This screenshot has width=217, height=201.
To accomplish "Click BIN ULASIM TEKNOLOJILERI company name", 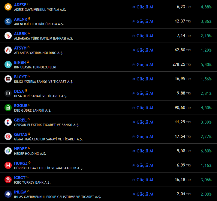I will click(35, 67).
